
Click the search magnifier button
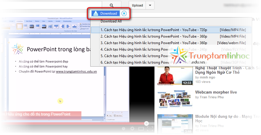pyautogui.click(x=111, y=5)
